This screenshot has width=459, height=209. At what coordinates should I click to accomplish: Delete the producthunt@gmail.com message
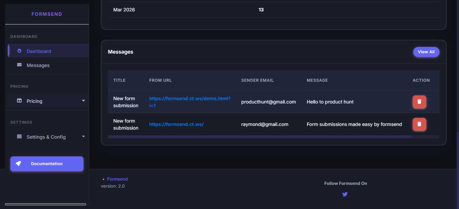(x=419, y=102)
